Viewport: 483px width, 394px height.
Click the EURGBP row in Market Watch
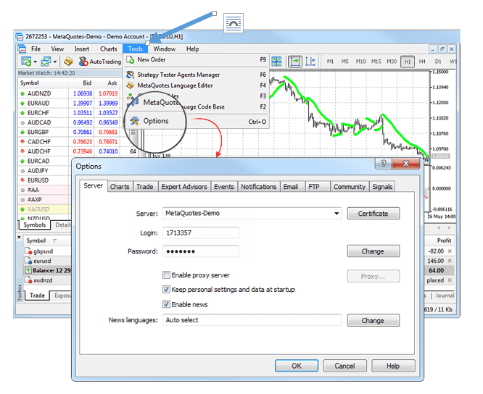70,133
